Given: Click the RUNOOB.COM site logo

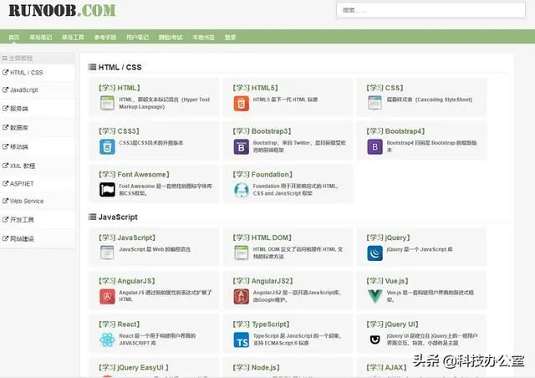Looking at the screenshot, I should click(62, 10).
